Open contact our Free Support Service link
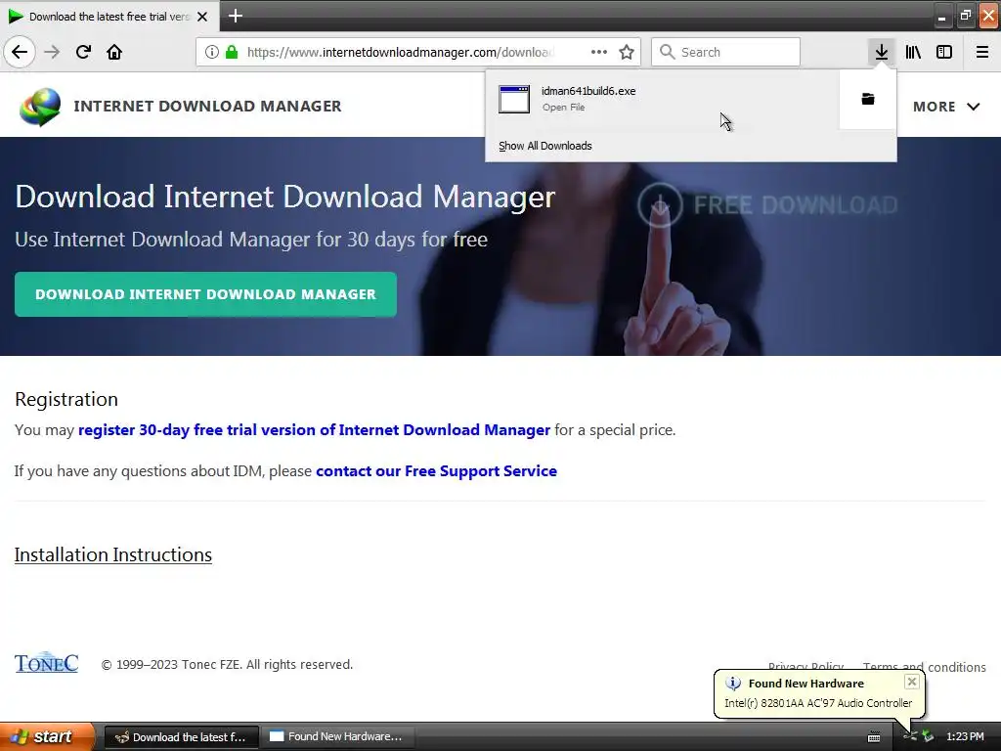Viewport: 1001px width, 751px height. (437, 471)
